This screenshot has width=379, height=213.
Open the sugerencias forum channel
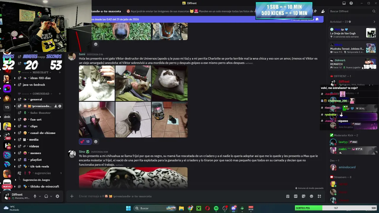pyautogui.click(x=40, y=173)
